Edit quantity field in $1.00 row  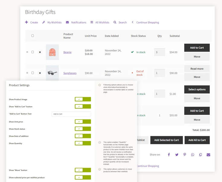click(x=159, y=94)
